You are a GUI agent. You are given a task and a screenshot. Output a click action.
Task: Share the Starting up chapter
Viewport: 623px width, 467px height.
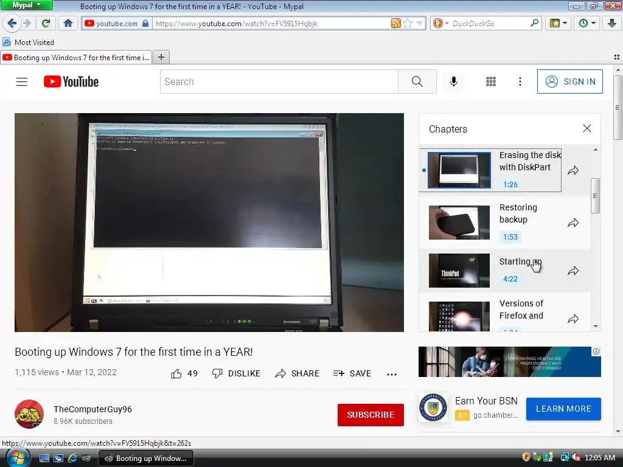[573, 271]
